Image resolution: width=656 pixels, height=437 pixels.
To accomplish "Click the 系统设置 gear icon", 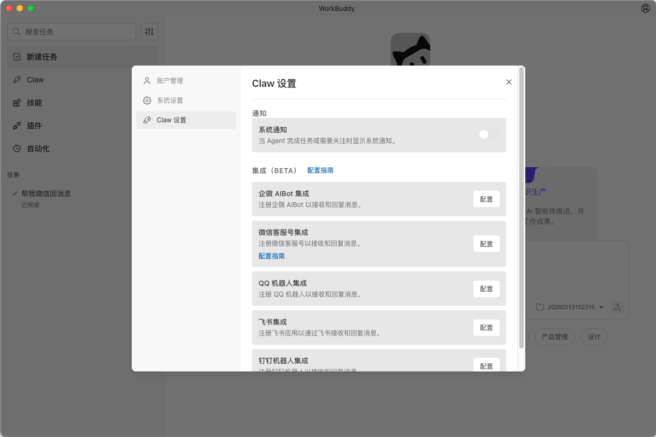I will [147, 101].
